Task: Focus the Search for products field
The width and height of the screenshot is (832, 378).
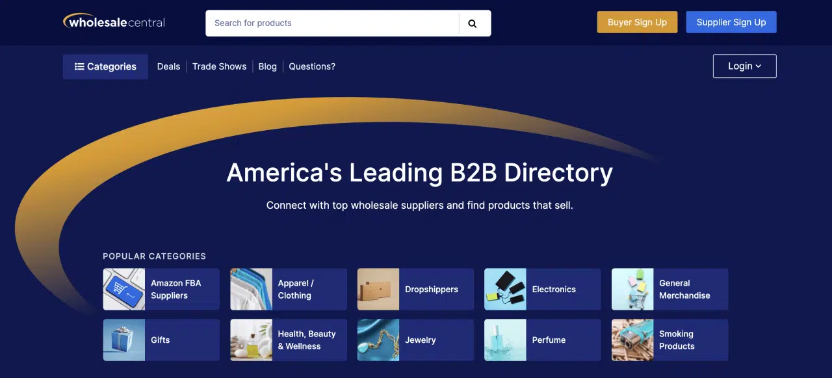Action: click(x=331, y=23)
